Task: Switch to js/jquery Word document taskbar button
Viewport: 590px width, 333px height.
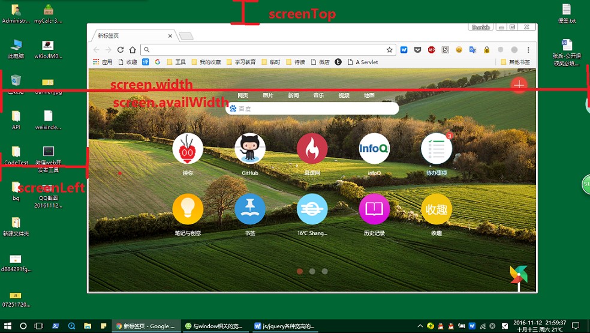Action: point(285,326)
